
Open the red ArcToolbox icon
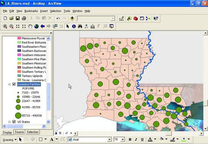pos(135,18)
